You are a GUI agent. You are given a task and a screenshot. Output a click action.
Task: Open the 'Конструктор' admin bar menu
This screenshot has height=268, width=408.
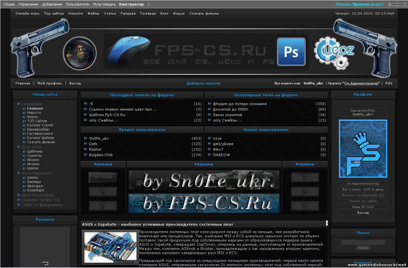tap(131, 4)
